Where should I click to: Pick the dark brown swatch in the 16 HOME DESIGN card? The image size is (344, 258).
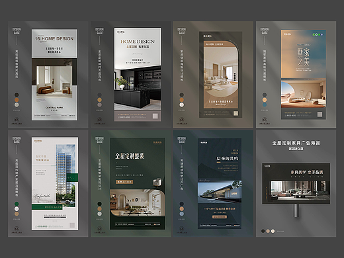[17, 95]
